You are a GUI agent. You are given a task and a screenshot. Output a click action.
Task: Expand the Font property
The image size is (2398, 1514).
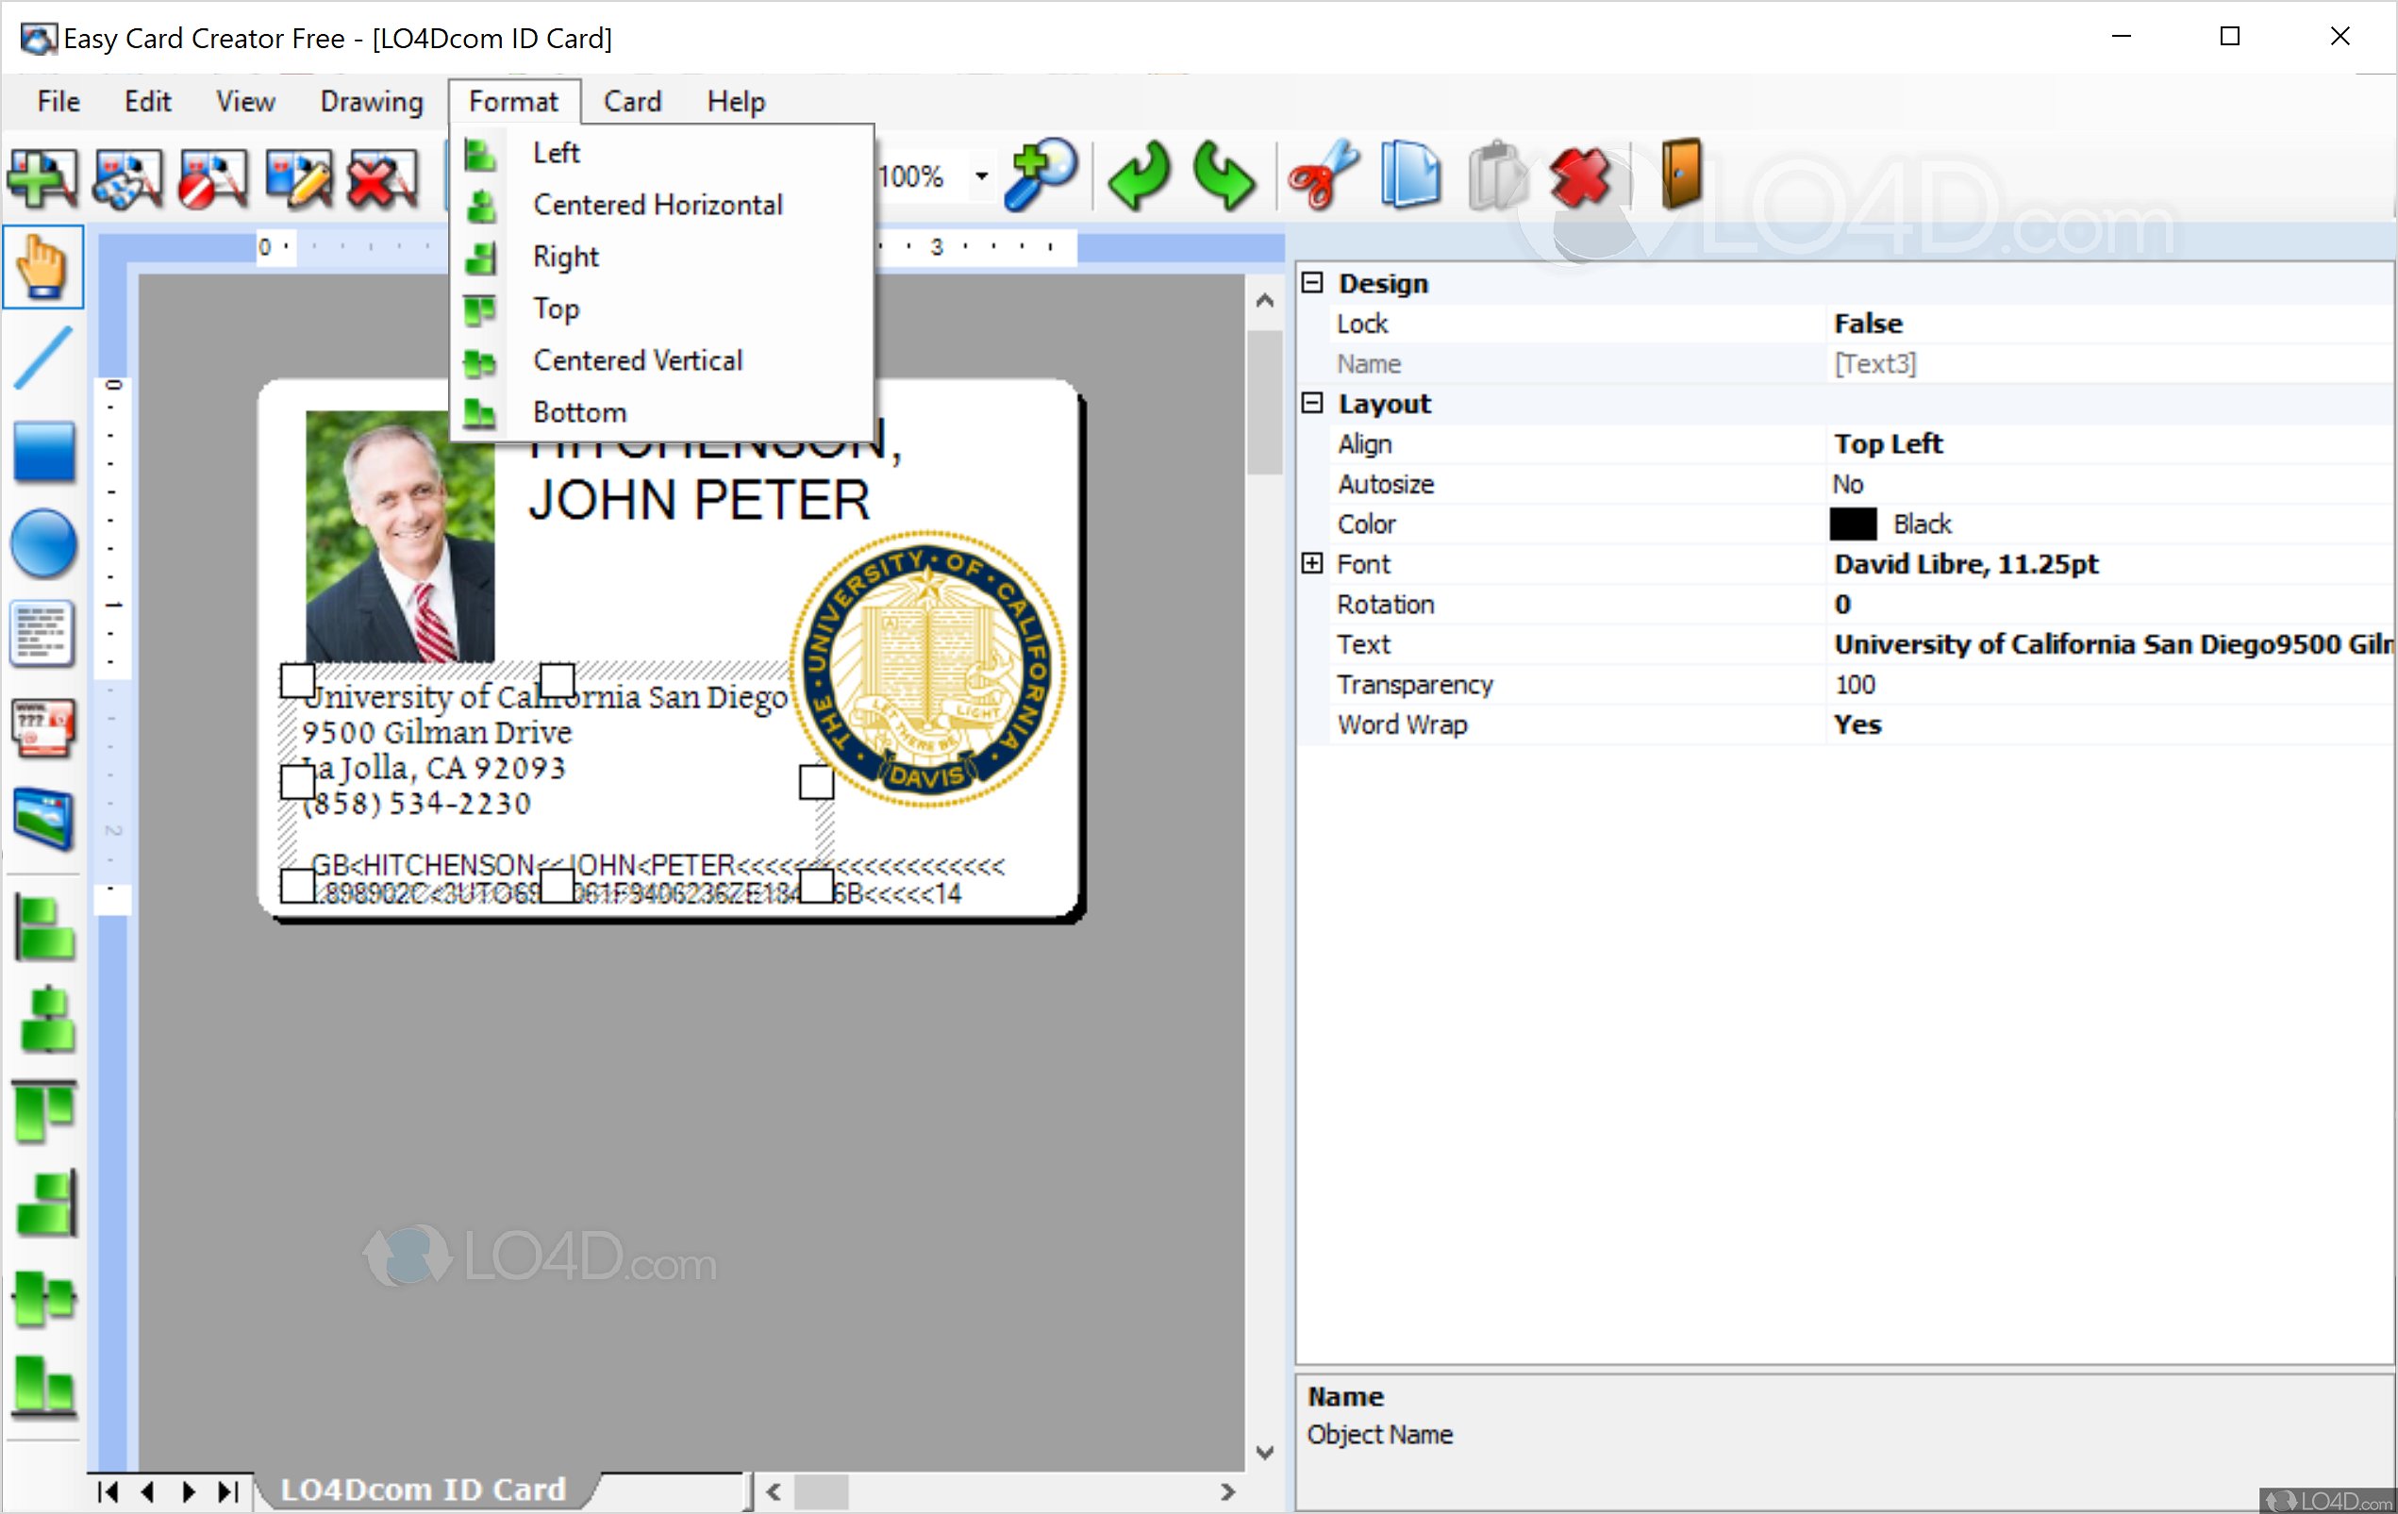click(x=1311, y=563)
